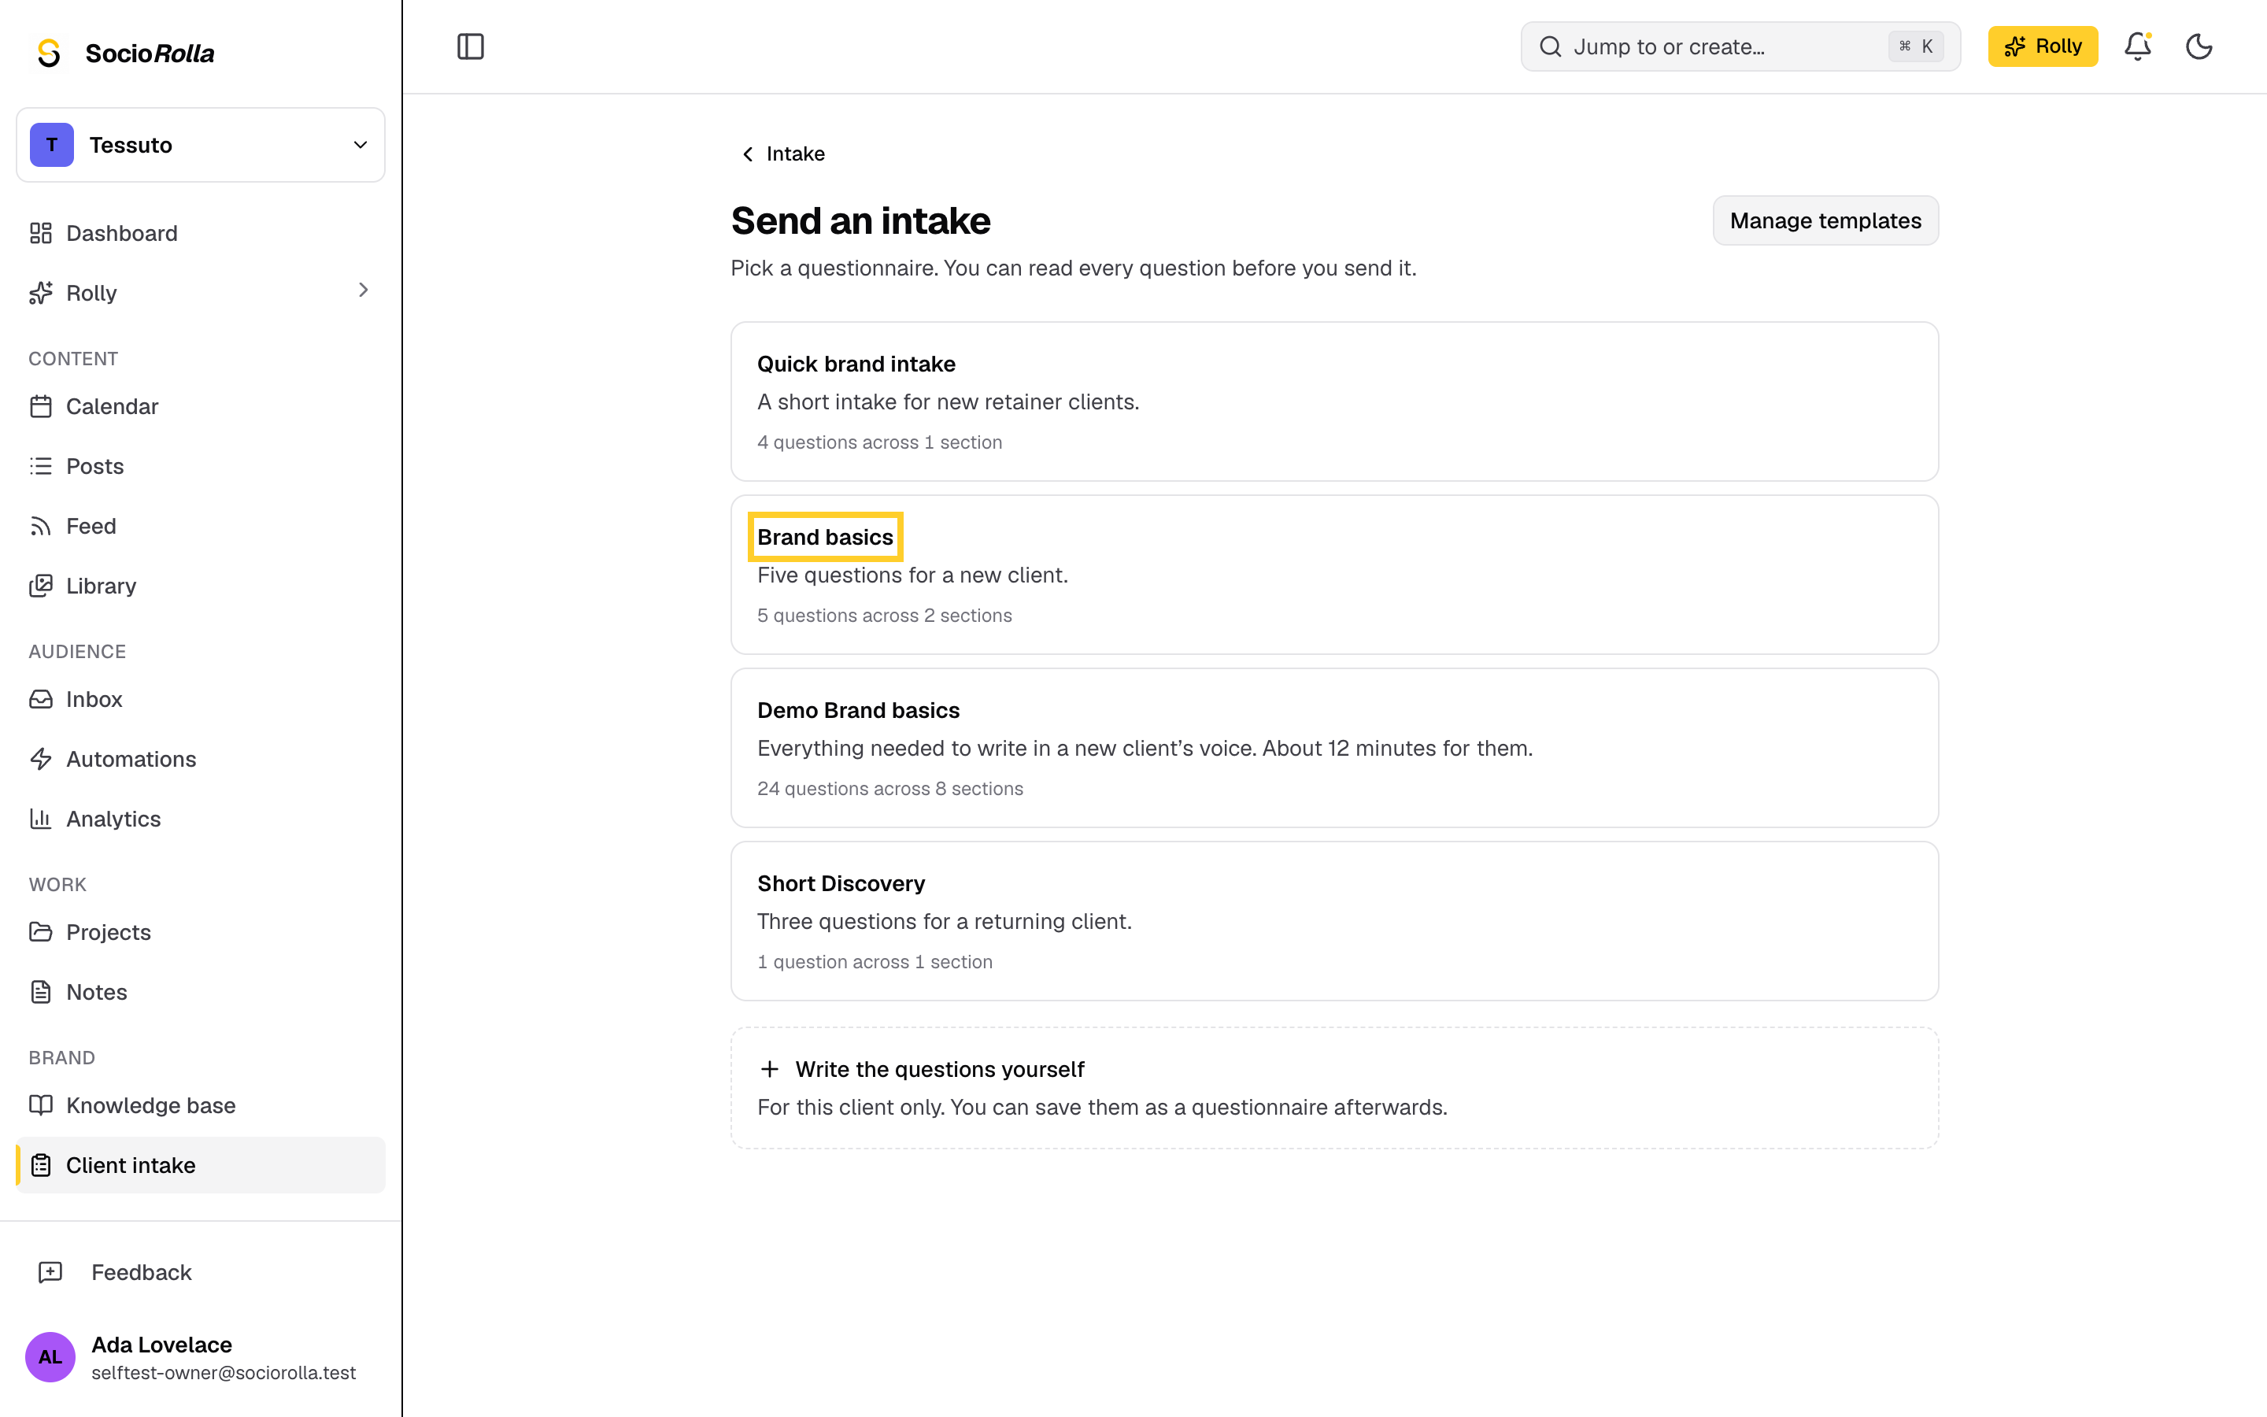
Task: Click the Manage templates button
Action: point(1825,220)
